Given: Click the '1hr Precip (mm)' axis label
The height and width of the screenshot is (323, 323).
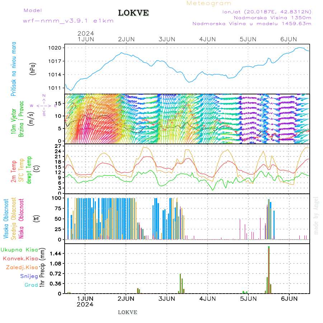Looking at the screenshot, I should click(42, 267).
